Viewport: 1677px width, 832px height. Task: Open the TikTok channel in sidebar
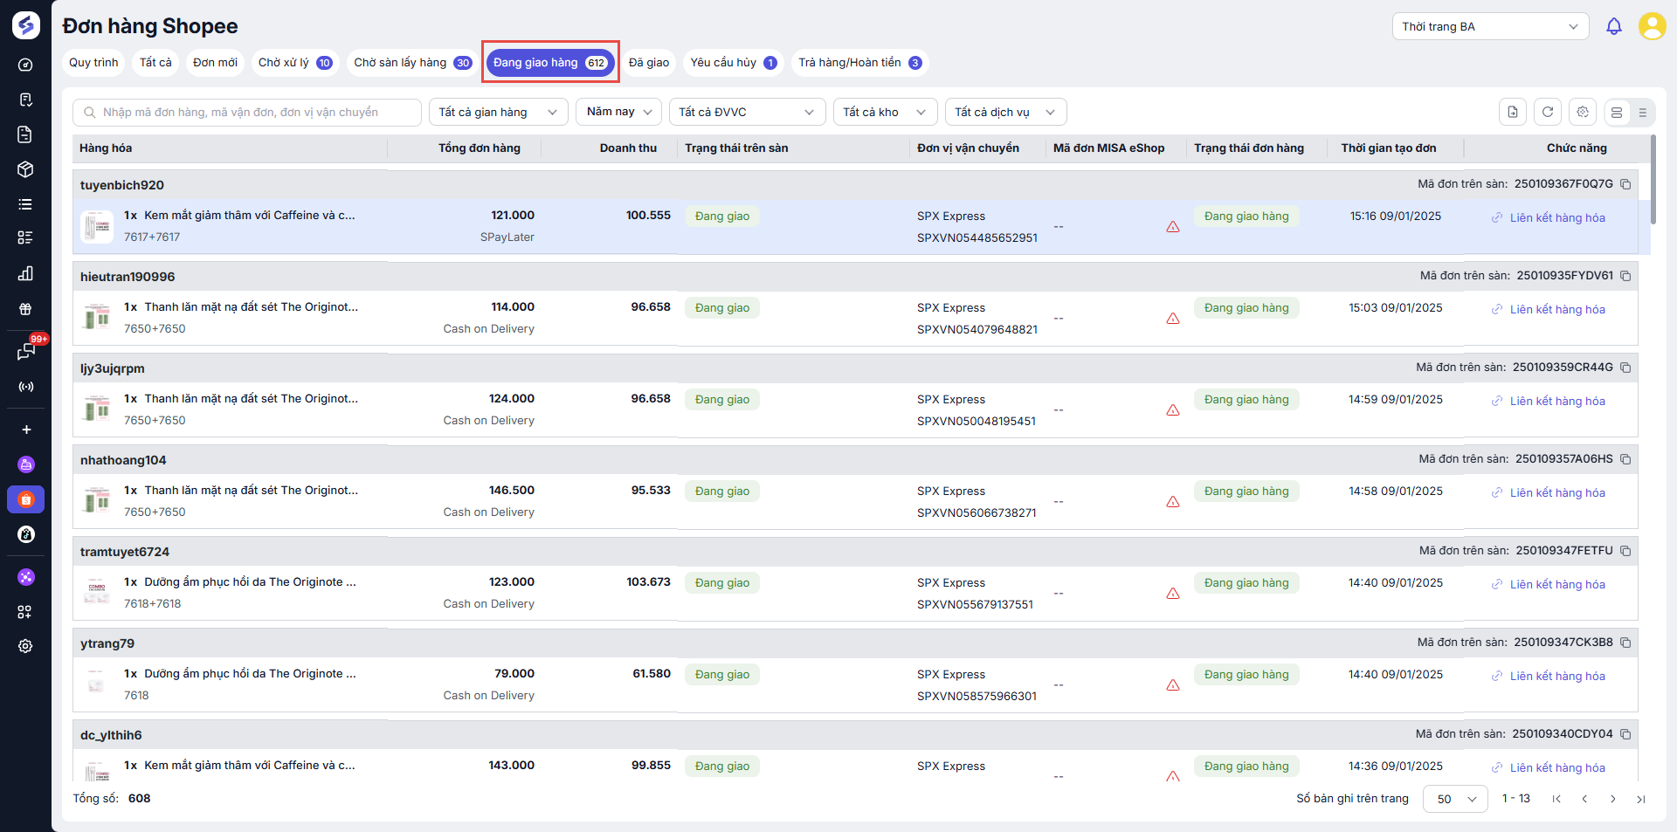[x=25, y=534]
